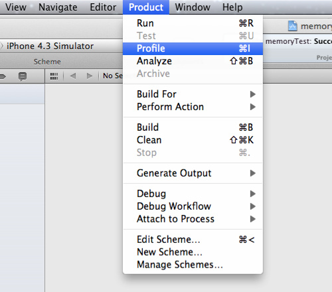This screenshot has width=332, height=292.
Task: Expand the Perform Action submenu arrow
Action: pos(253,107)
